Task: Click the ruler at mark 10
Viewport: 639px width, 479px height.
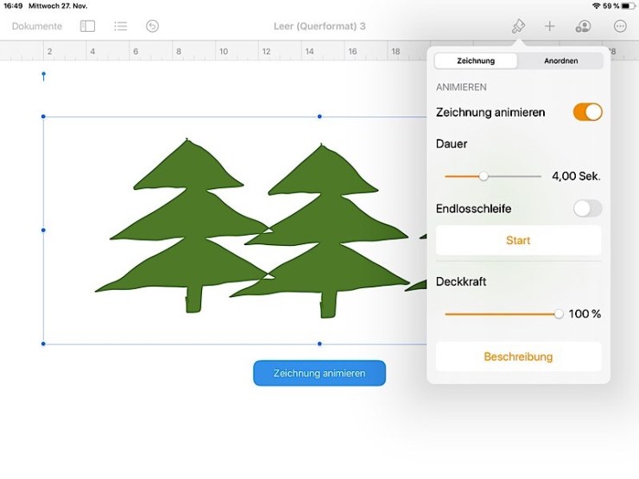Action: click(x=224, y=51)
